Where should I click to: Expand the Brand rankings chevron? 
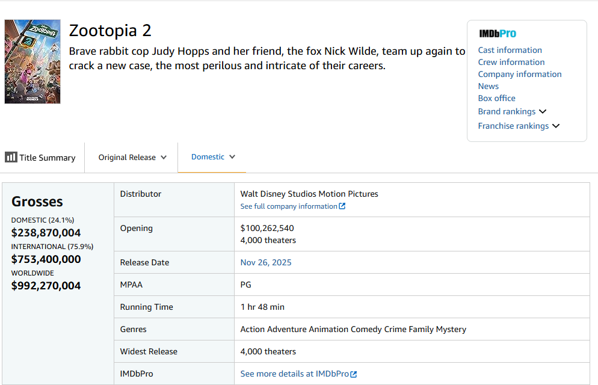point(542,111)
